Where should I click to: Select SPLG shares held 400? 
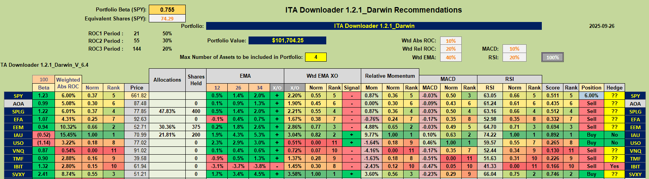pos(196,111)
